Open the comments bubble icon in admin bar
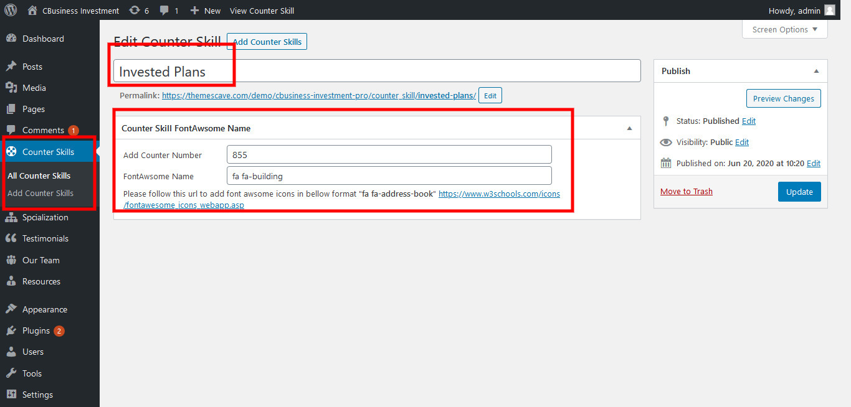 (164, 11)
